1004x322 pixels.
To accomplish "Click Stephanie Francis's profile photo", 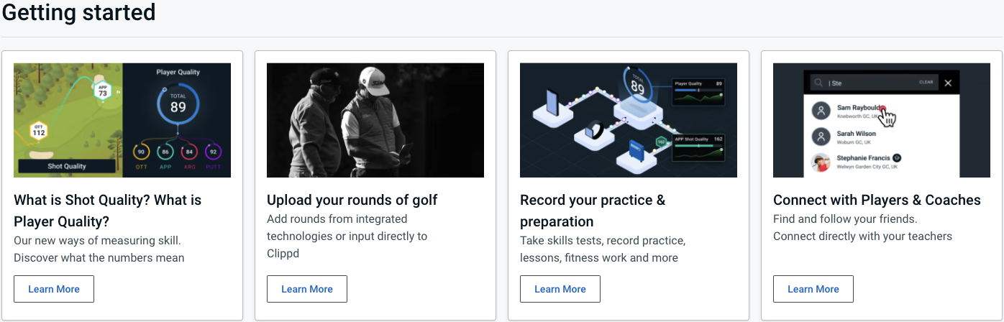I will click(821, 162).
